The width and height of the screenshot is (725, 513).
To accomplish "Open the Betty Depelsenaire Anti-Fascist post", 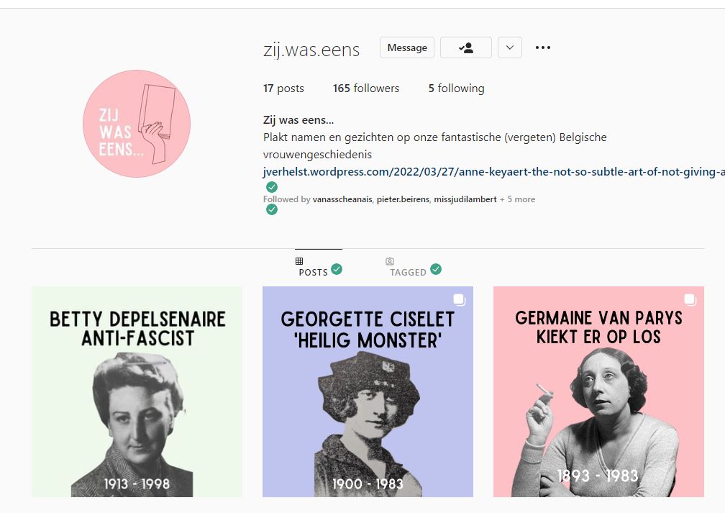I will [x=137, y=392].
